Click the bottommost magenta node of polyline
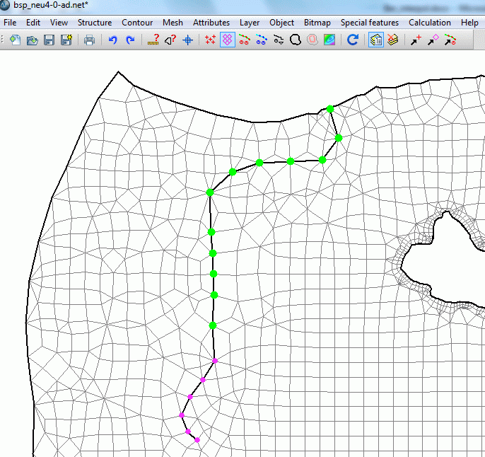The height and width of the screenshot is (457, 485). tap(197, 440)
